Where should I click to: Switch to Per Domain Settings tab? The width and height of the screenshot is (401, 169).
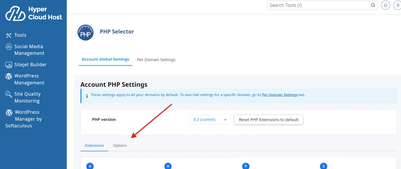(x=156, y=60)
